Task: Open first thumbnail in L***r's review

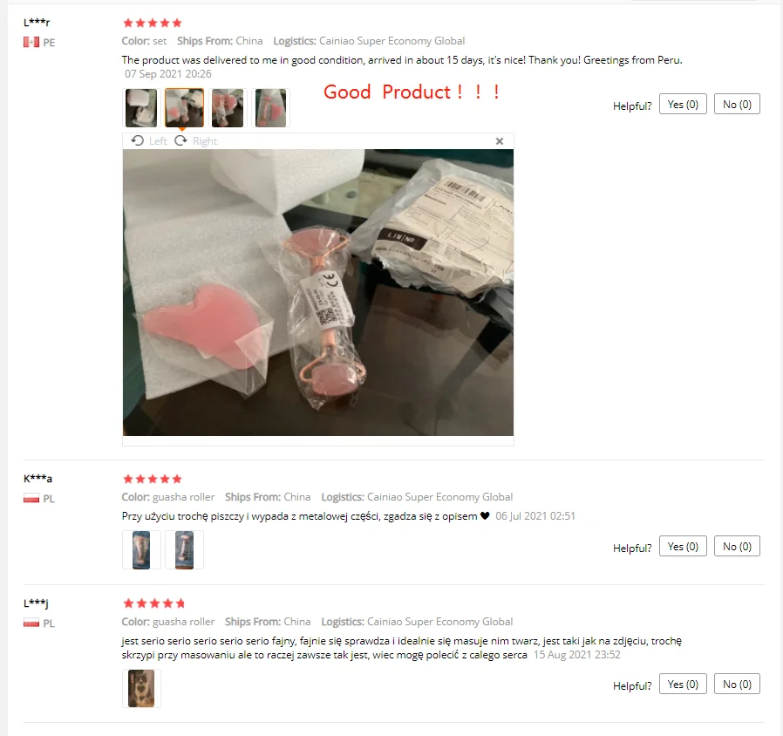Action: pos(141,108)
